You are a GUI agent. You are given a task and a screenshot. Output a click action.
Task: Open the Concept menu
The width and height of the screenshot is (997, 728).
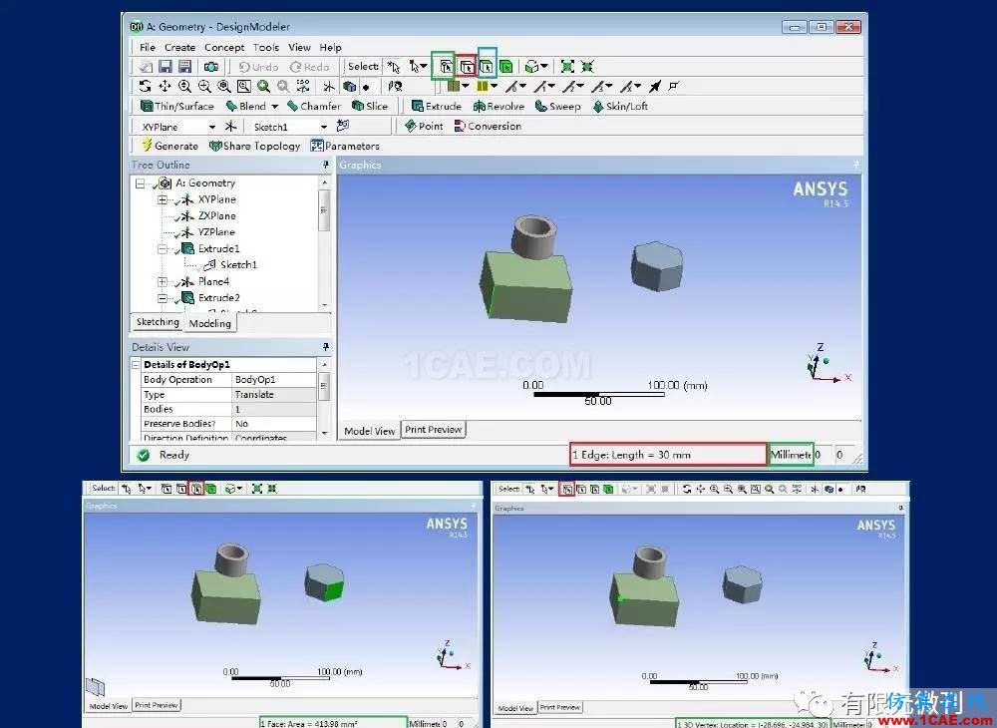(224, 47)
